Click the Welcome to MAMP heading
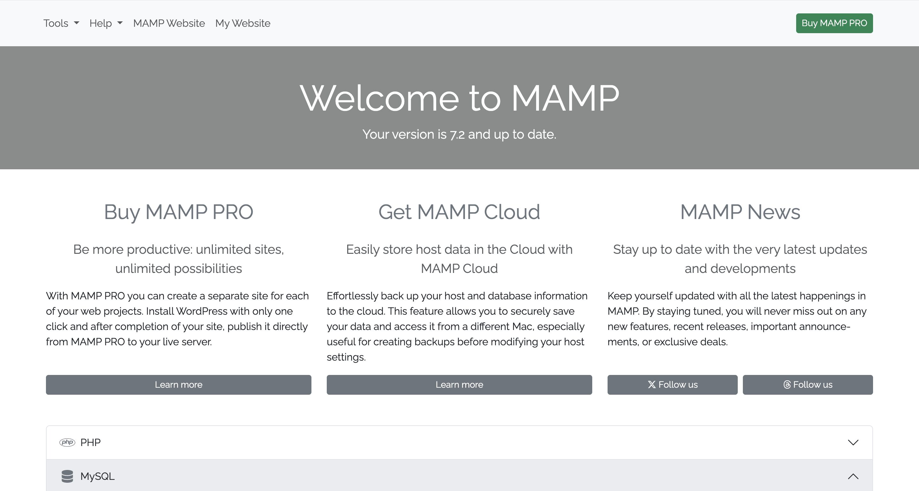 [x=459, y=98]
